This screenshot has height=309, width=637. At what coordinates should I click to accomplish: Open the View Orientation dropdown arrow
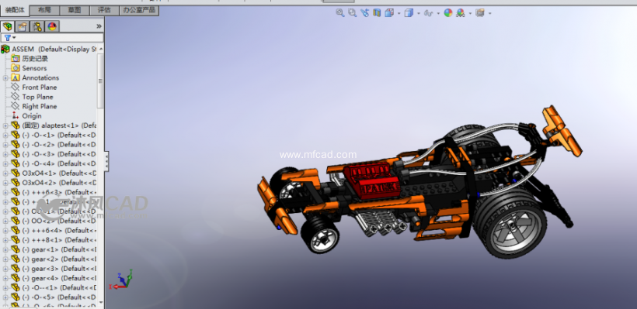pos(399,13)
